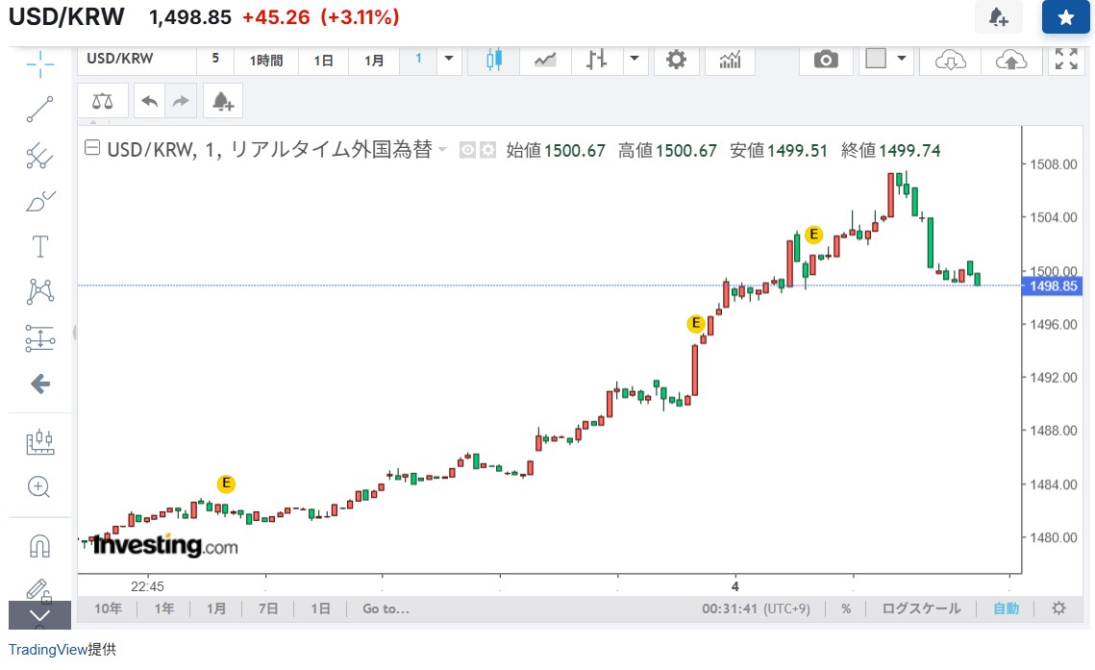Toggle magnet mode in left toolbar
This screenshot has width=1095, height=670.
[39, 546]
